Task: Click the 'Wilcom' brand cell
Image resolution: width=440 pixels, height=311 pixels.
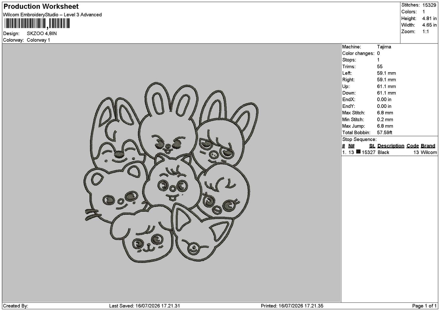Action: tap(429, 153)
